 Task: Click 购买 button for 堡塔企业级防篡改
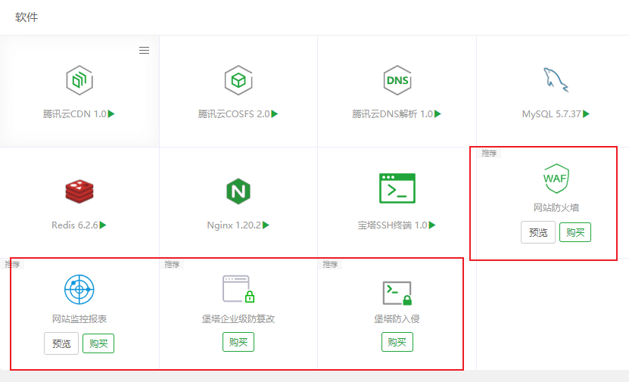click(x=238, y=342)
